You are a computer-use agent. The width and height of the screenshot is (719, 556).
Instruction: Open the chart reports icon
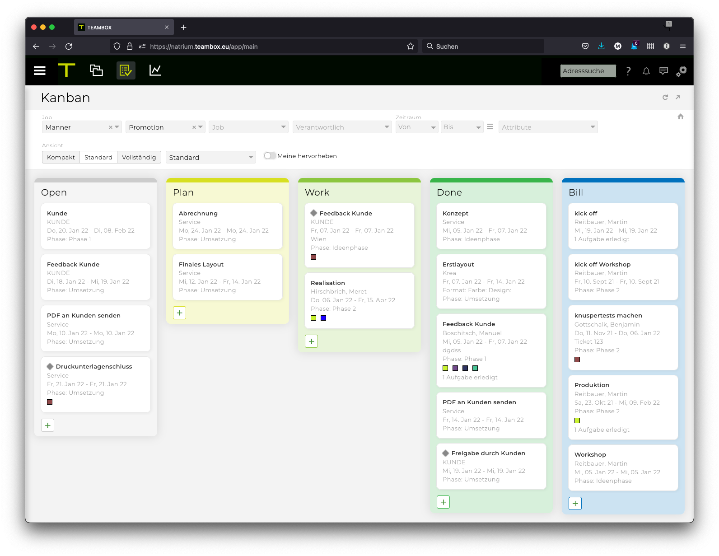[x=155, y=70]
